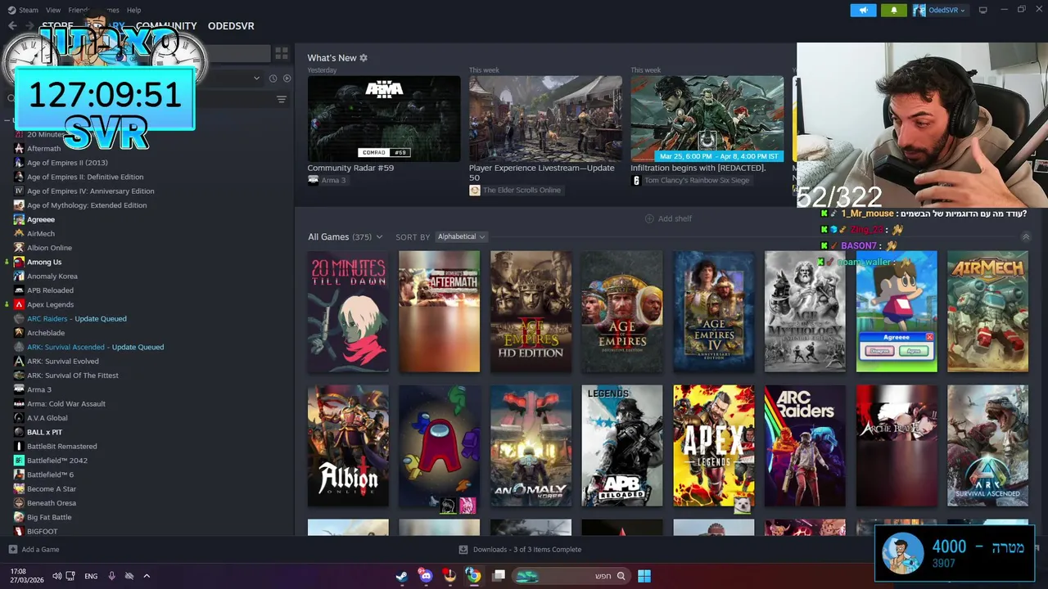
Task: Switch to Big Picture mode monitor icon
Action: [x=983, y=10]
